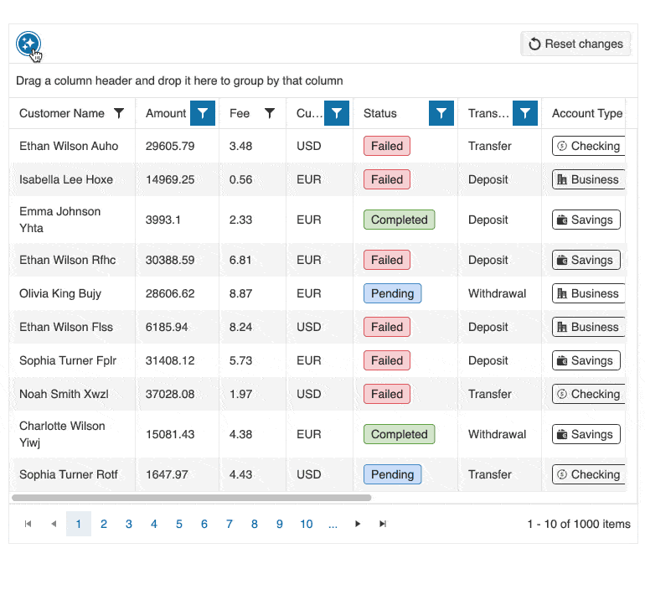
Task: Open the Transaction column filter menu
Action: point(525,113)
